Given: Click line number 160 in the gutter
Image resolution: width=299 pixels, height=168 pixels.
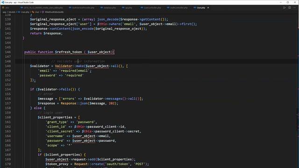Looking at the screenshot, I should (7, 117).
